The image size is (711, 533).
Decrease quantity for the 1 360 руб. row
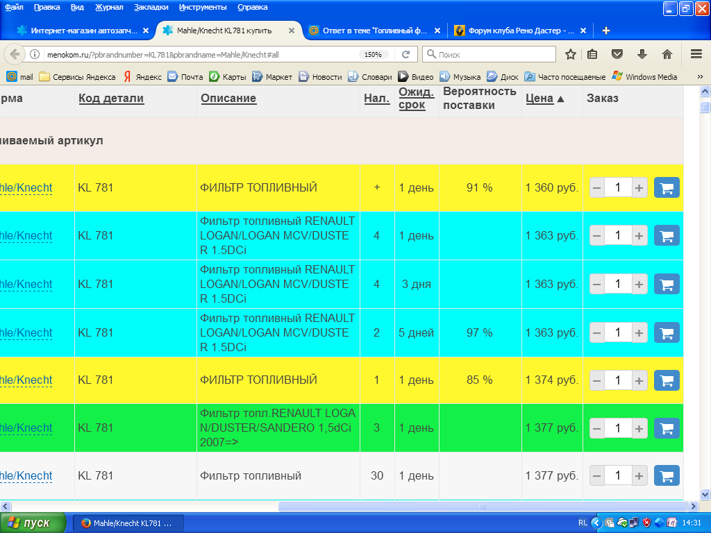click(596, 187)
